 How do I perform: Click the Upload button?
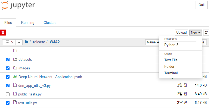pos(181,33)
